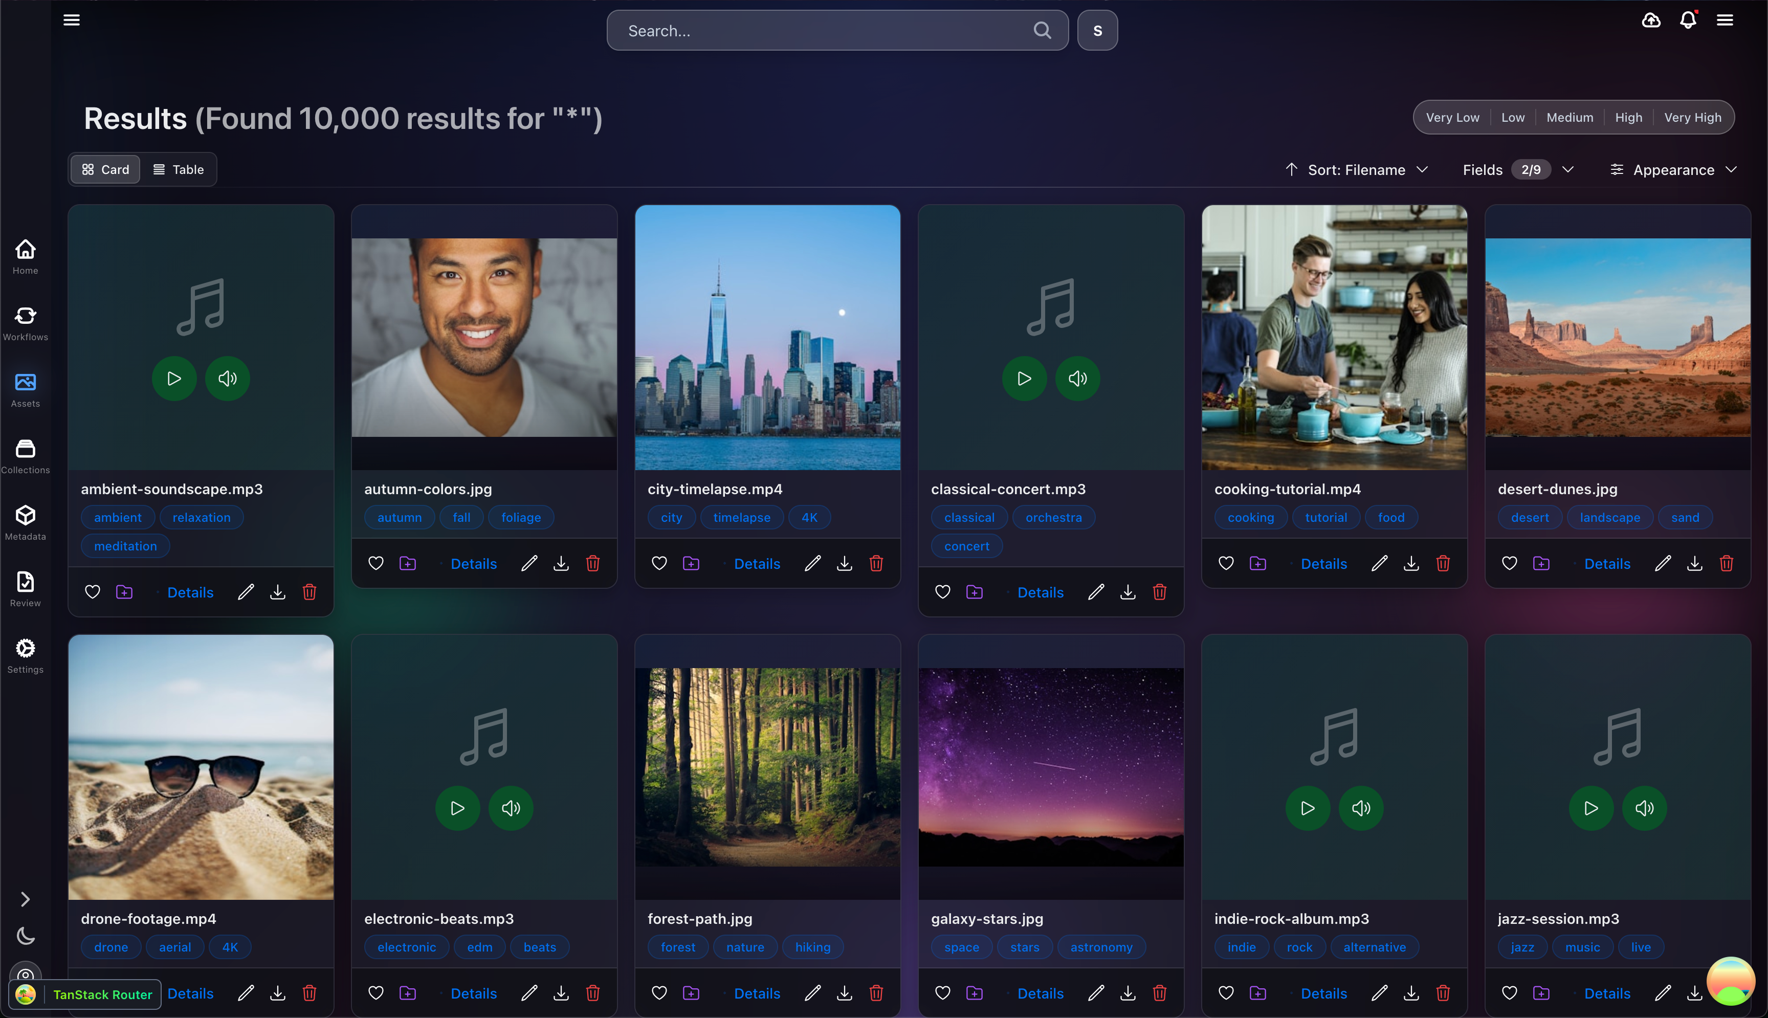Open Details for cooking-tutorial.mp4
Viewport: 1768px width, 1018px height.
click(1323, 564)
